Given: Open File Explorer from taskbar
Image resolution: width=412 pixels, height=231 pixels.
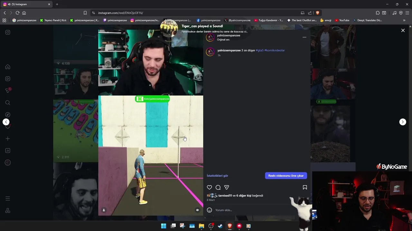Looking at the screenshot, I should coord(201,226).
